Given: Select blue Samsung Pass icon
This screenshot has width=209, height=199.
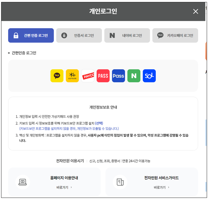Looking at the screenshot, I should coord(118,76).
